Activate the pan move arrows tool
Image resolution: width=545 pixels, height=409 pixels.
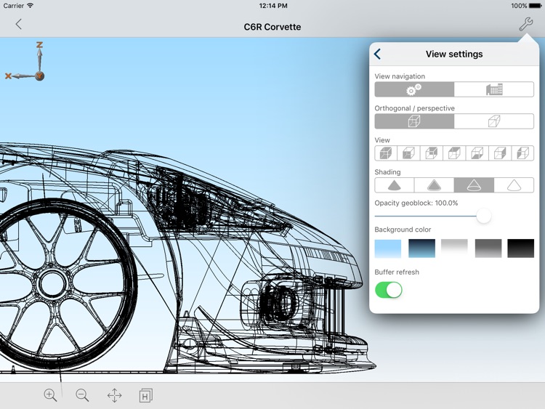click(x=114, y=395)
